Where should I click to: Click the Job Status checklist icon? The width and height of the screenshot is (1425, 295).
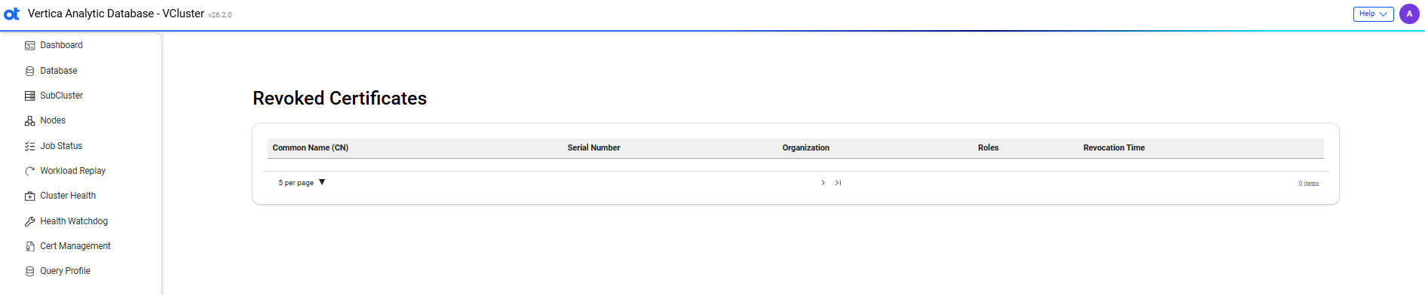[30, 146]
